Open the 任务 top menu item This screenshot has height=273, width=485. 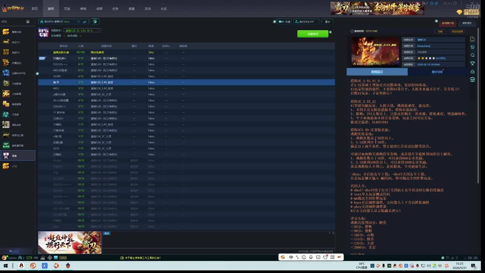pyautogui.click(x=115, y=9)
